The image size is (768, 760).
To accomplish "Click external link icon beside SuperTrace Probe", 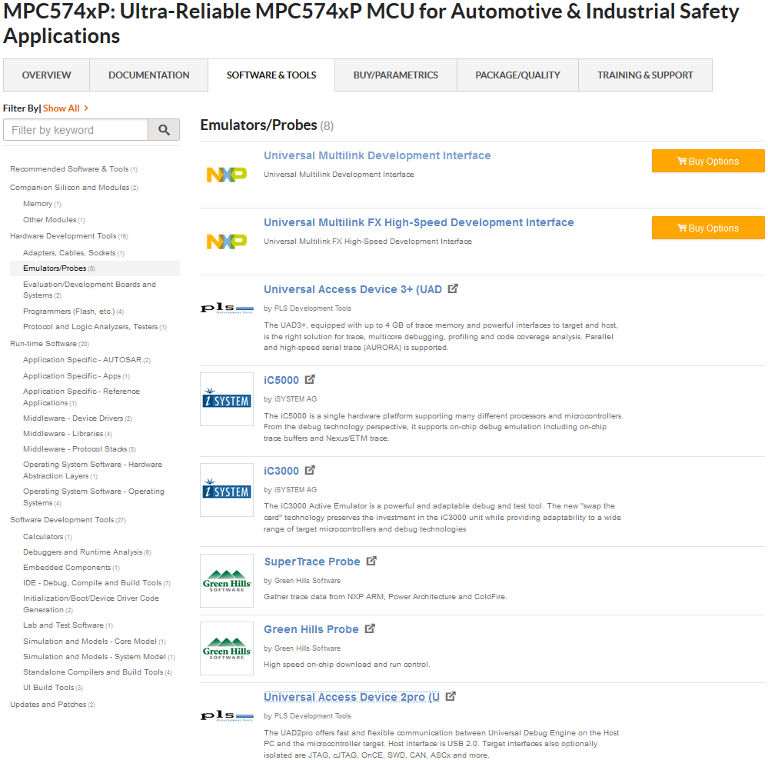I will click(371, 561).
